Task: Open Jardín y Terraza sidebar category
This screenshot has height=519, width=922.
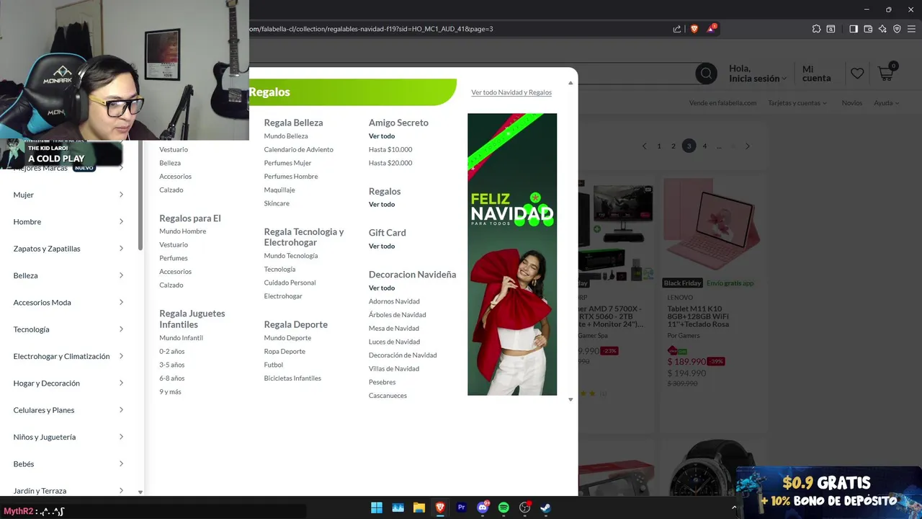Action: coord(40,491)
